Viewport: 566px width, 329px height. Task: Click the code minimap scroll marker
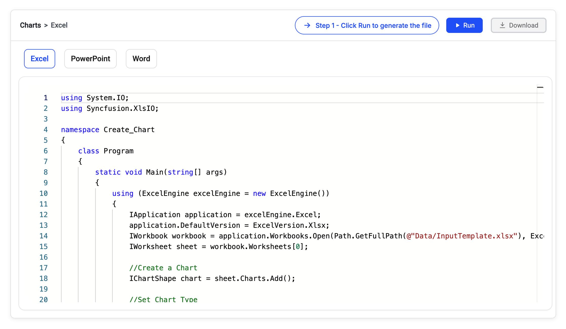(540, 87)
